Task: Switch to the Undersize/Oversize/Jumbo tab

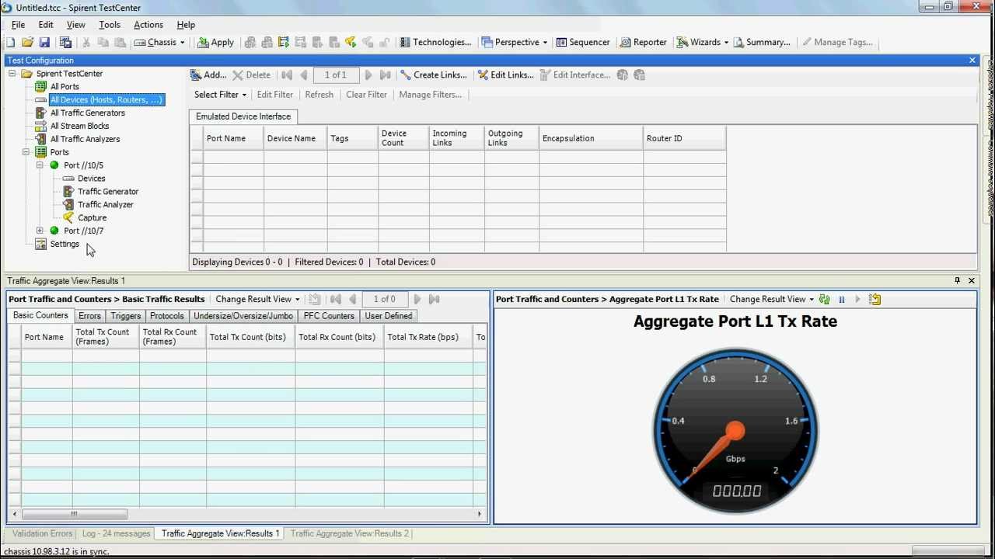Action: pyautogui.click(x=243, y=316)
